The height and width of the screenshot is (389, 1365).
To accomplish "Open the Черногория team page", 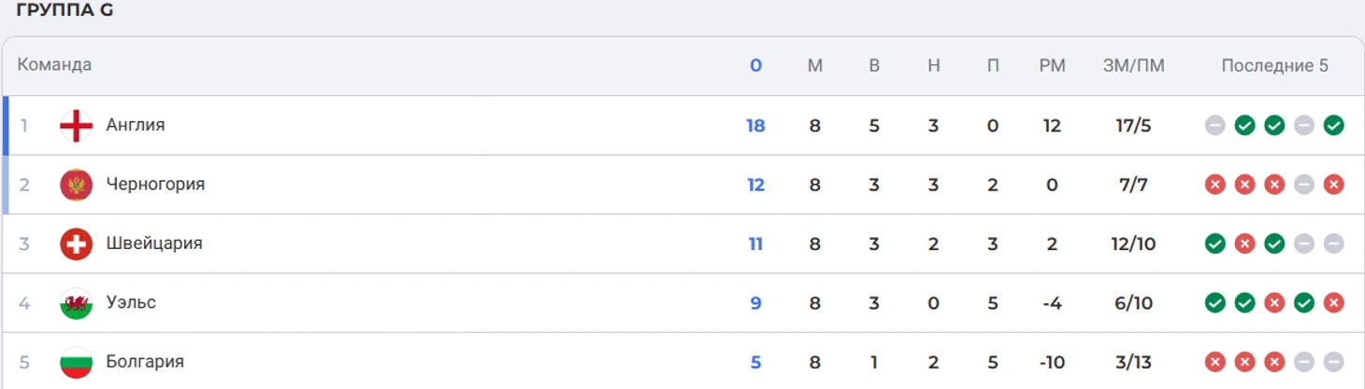I will pyautogui.click(x=155, y=185).
